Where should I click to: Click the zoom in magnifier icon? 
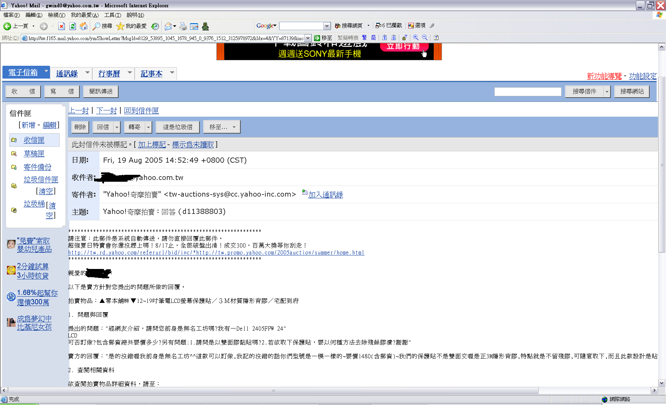click(416, 38)
